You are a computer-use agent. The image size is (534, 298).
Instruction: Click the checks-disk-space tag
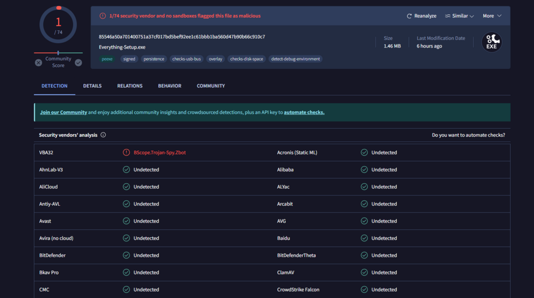(x=247, y=59)
